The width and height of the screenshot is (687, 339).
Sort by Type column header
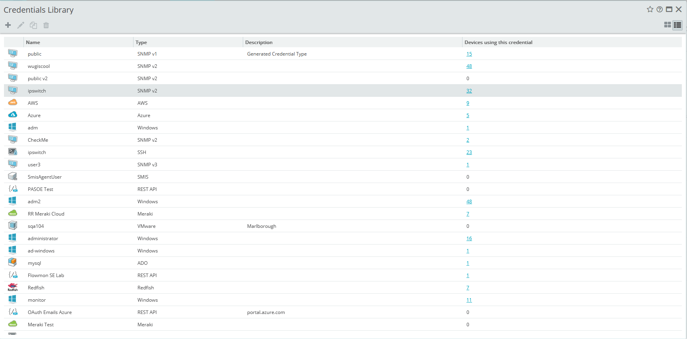point(188,42)
